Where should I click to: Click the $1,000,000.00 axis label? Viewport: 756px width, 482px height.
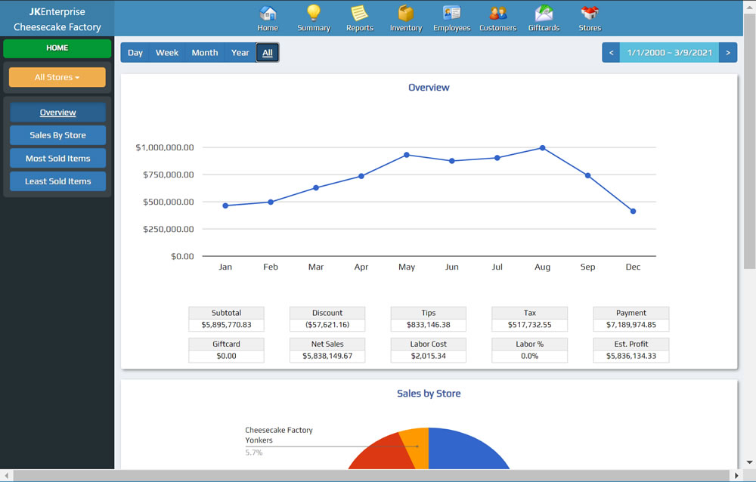165,147
